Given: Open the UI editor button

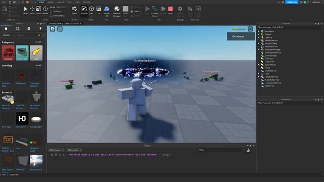Looking at the screenshot, I should coord(99,10).
